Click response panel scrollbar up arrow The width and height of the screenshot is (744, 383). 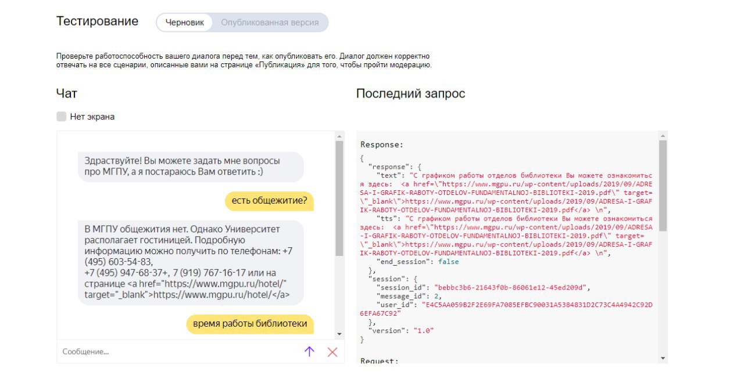663,136
